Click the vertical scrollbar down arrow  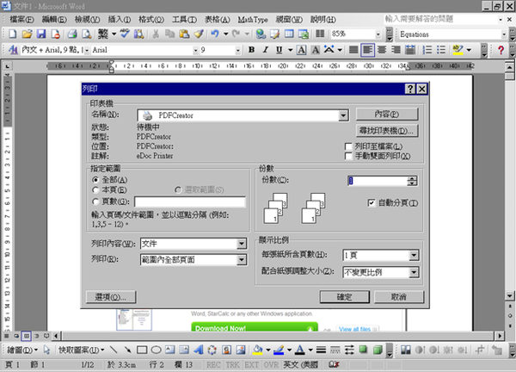[509, 295]
